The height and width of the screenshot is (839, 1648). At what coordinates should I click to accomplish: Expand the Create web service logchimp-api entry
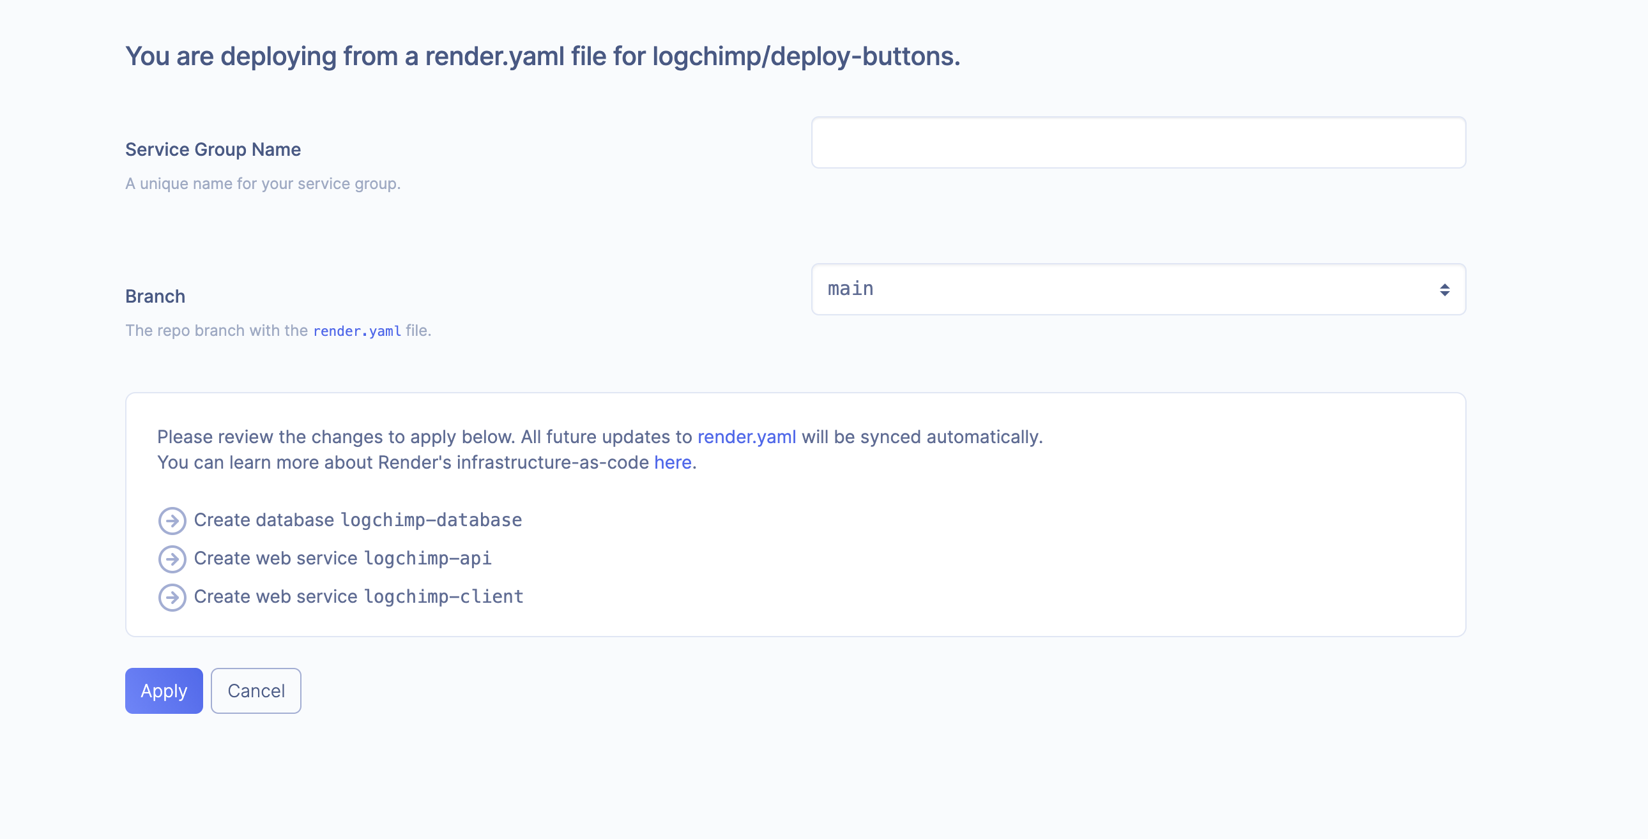pyautogui.click(x=343, y=559)
